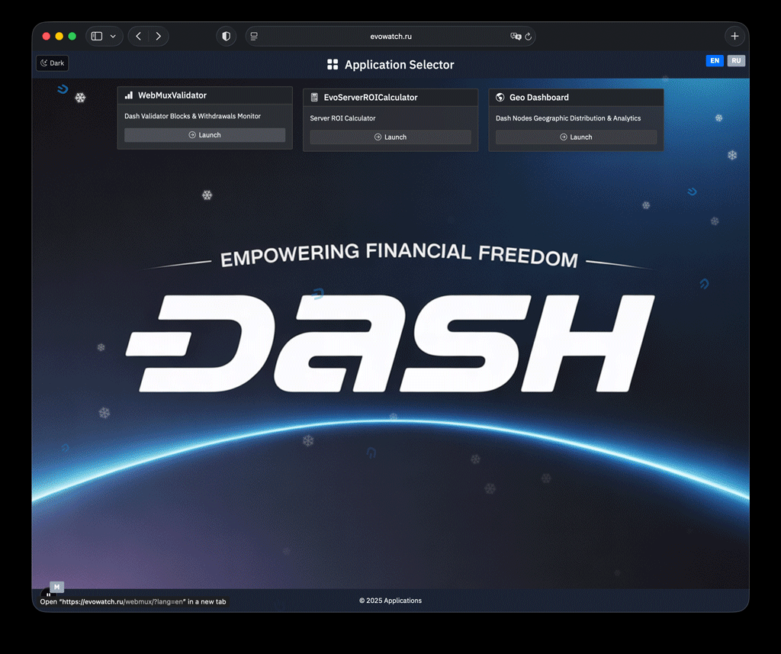This screenshot has height=654, width=781.
Task: Open a new browser tab with the plus button
Action: [x=734, y=36]
